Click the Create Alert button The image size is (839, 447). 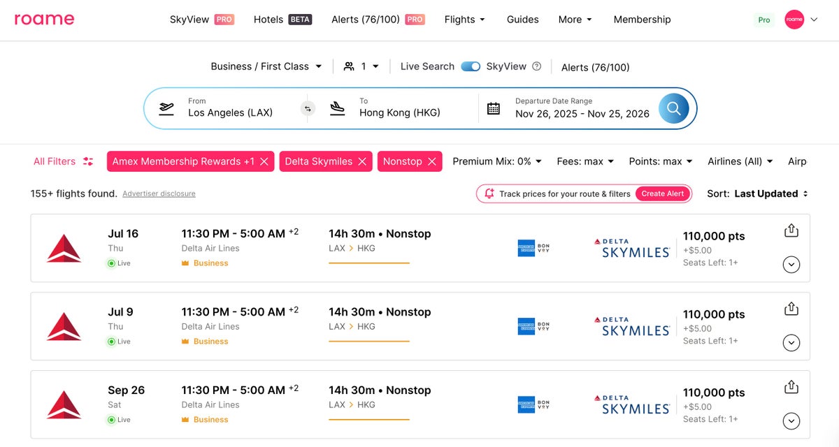[x=662, y=193]
